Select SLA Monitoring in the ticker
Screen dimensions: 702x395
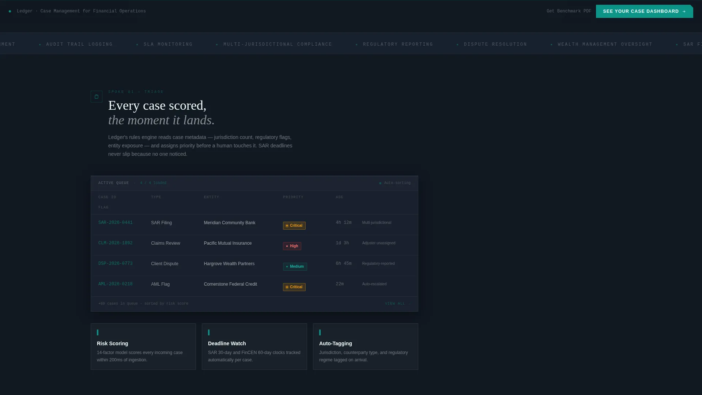[x=168, y=45]
